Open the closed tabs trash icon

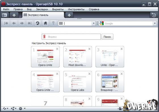[x=154, y=15]
